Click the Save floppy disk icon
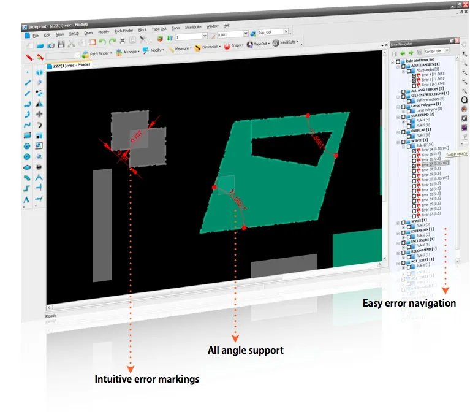 [61, 45]
